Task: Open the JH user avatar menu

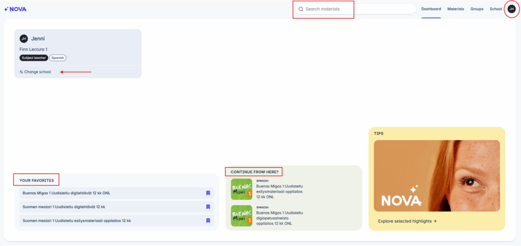Action: coord(511,9)
